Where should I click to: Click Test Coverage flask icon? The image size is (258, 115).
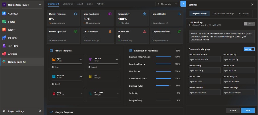[x=110, y=31]
